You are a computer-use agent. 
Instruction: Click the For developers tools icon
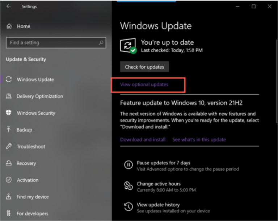(9, 213)
